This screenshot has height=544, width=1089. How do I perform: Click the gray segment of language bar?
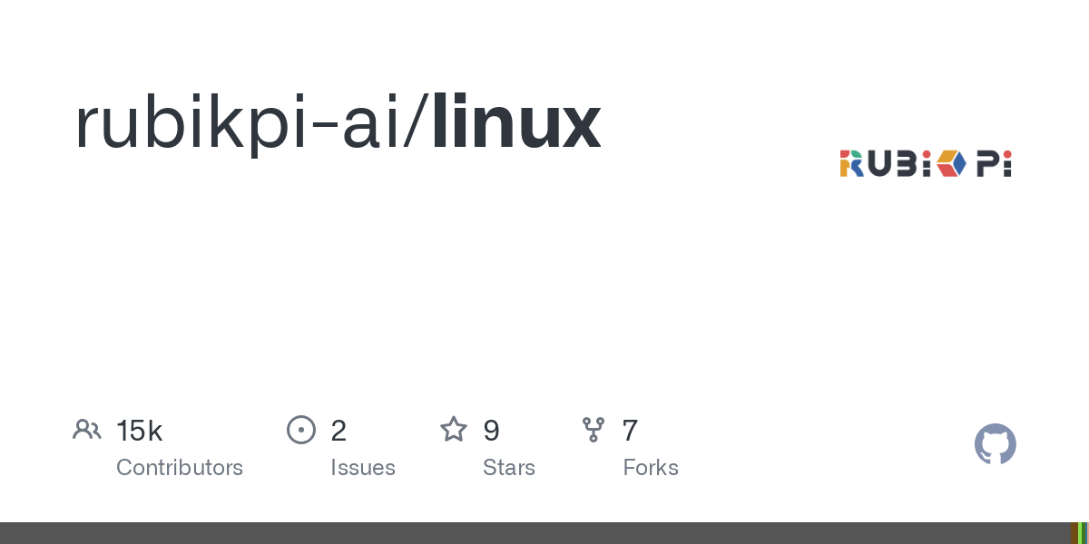(x=535, y=533)
